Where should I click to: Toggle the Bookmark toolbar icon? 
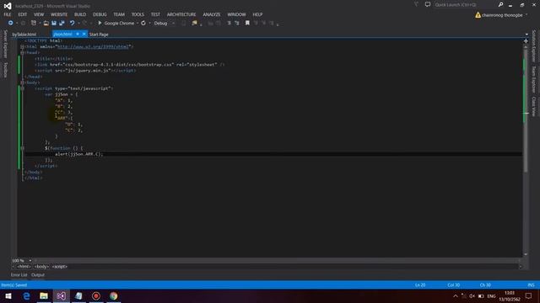247,23
